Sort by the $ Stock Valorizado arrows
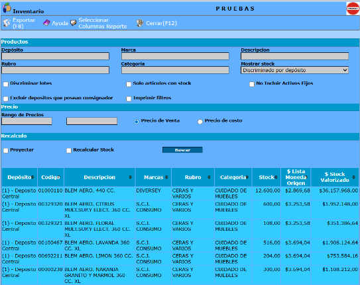 pyautogui.click(x=353, y=177)
